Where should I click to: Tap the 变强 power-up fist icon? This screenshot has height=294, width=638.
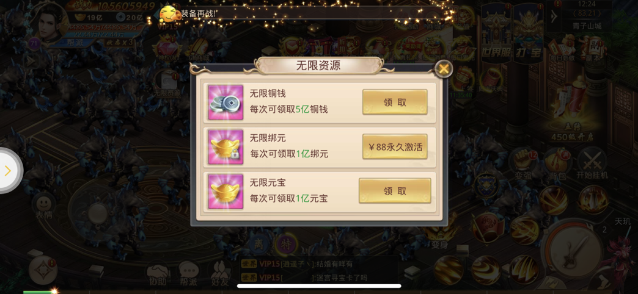point(523,163)
